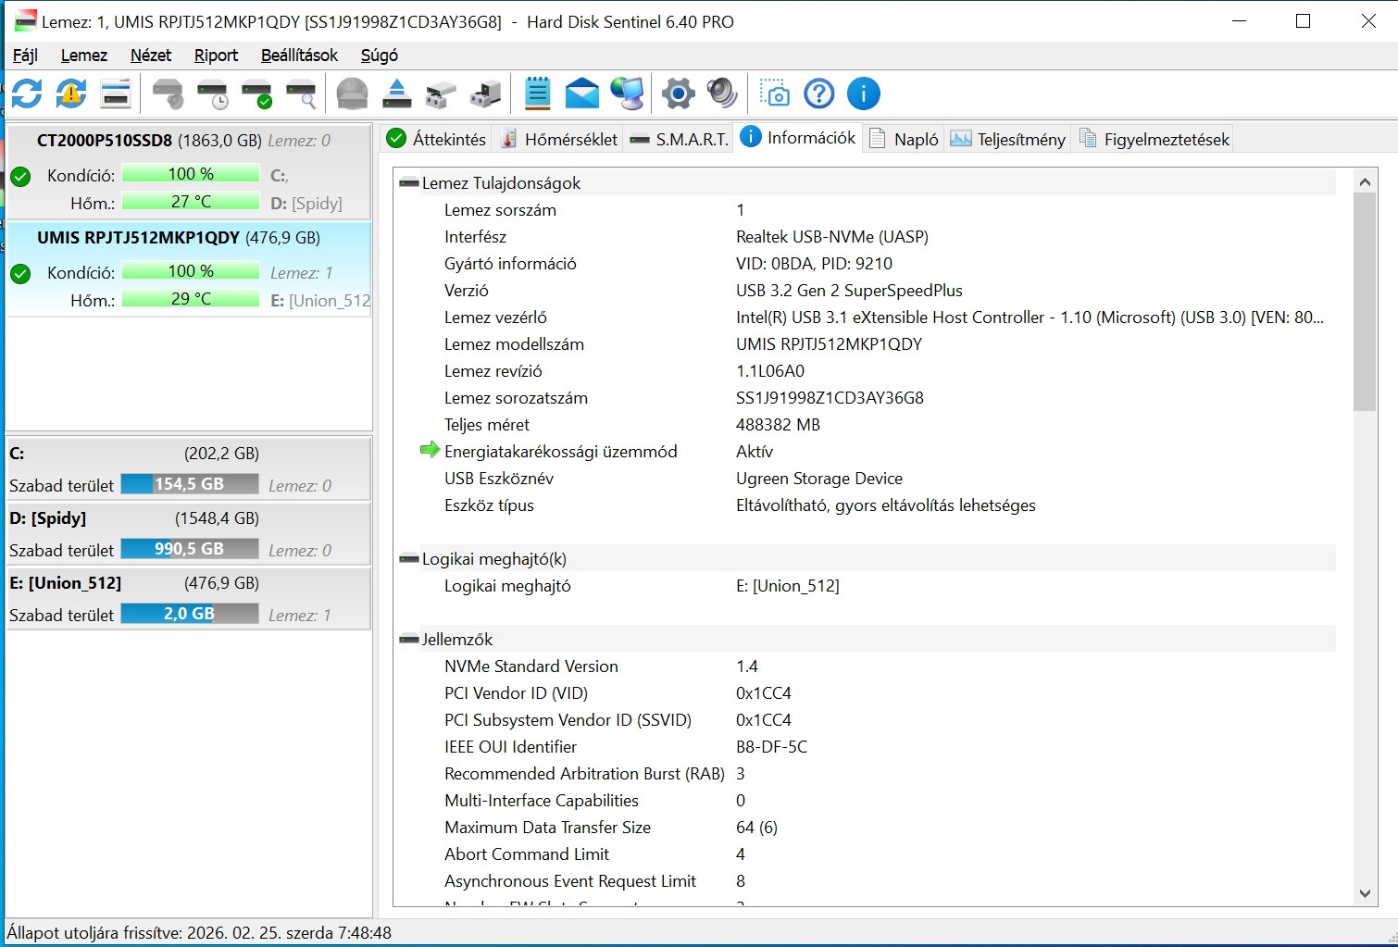The image size is (1398, 947).
Task: Collapse the Jellemzők section
Action: 408,640
